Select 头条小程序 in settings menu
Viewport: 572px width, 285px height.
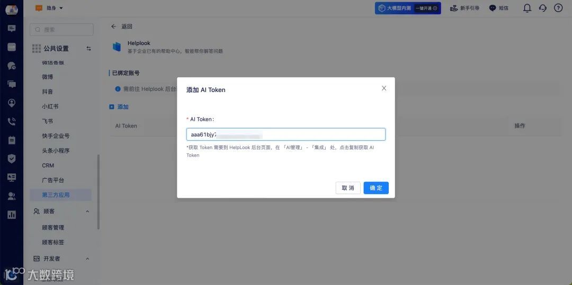56,151
